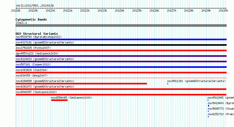234x127 pixels.
Task: Select the gray 21q21.1 cytogenetic band bar
Action: point(121,26)
